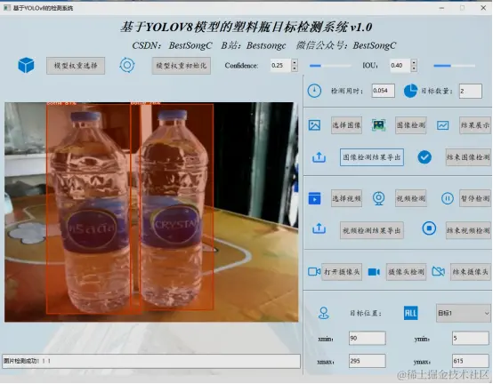493x384 pixels.
Task: Click the 目标数量 field showing 2
Action: tap(471, 91)
